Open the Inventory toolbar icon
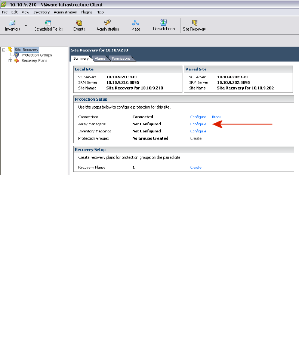Screen dimensions: 299x339 pyautogui.click(x=12, y=23)
